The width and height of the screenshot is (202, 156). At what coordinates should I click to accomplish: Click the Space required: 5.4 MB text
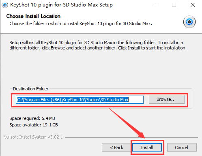point(32,118)
